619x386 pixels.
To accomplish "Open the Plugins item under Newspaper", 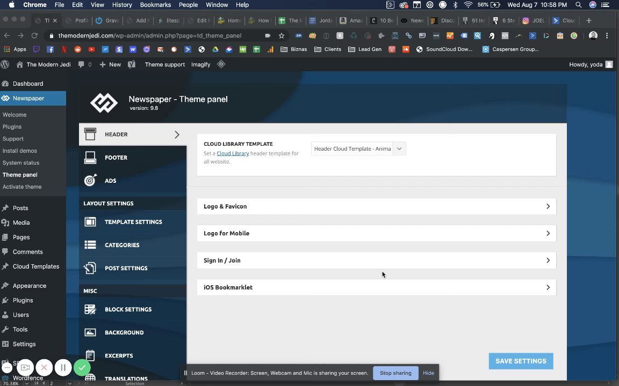I will [12, 127].
